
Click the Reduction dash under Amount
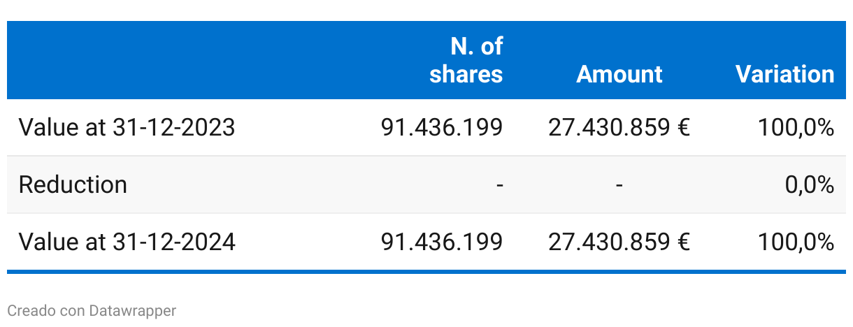coord(619,185)
